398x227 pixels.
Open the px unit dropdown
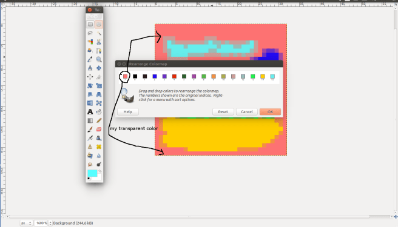pyautogui.click(x=26, y=223)
